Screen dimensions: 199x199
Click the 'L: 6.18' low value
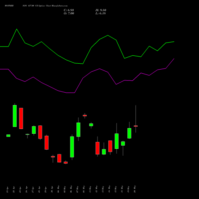[x=101, y=14]
